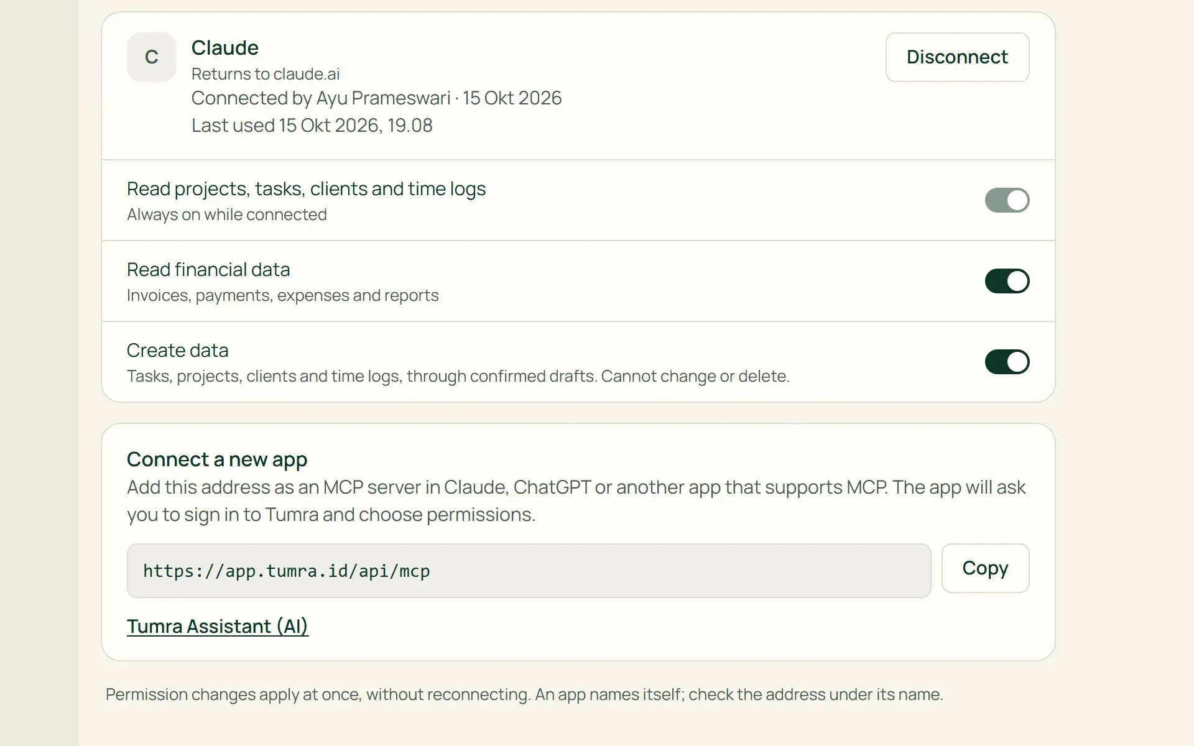Click 'Add this address as an MCP server' paragraph
Image resolution: width=1194 pixels, height=746 pixels.
(576, 500)
